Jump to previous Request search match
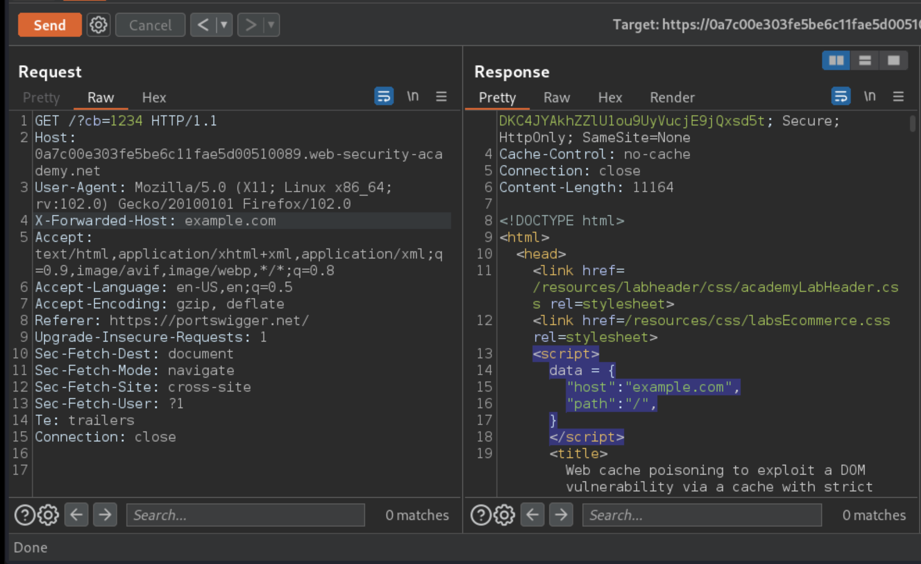The height and width of the screenshot is (564, 921). pos(76,515)
